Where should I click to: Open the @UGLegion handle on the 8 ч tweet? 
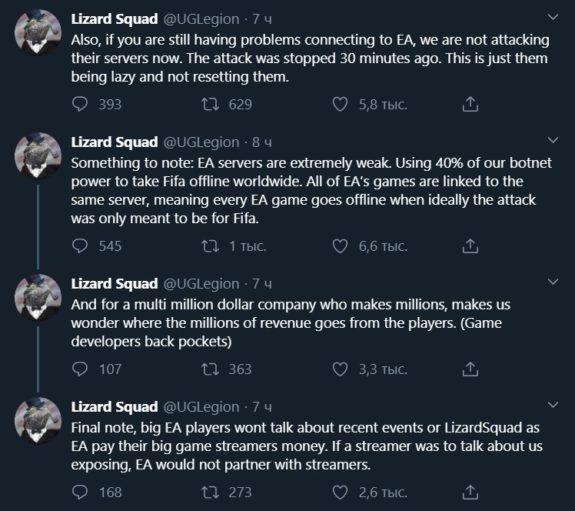(201, 142)
